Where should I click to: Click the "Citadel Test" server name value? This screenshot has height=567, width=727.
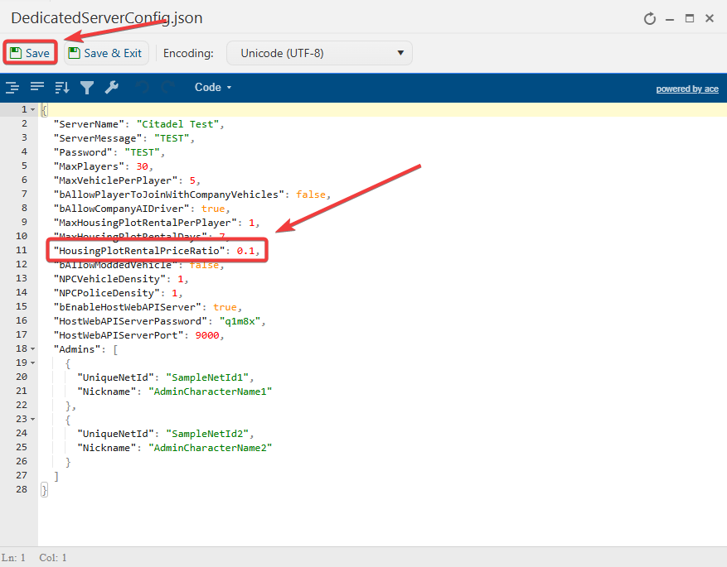pyautogui.click(x=177, y=124)
